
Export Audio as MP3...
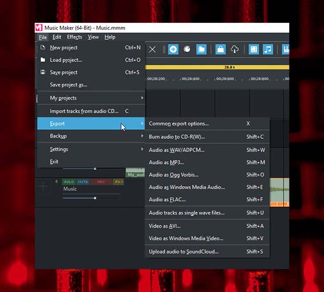(207, 162)
